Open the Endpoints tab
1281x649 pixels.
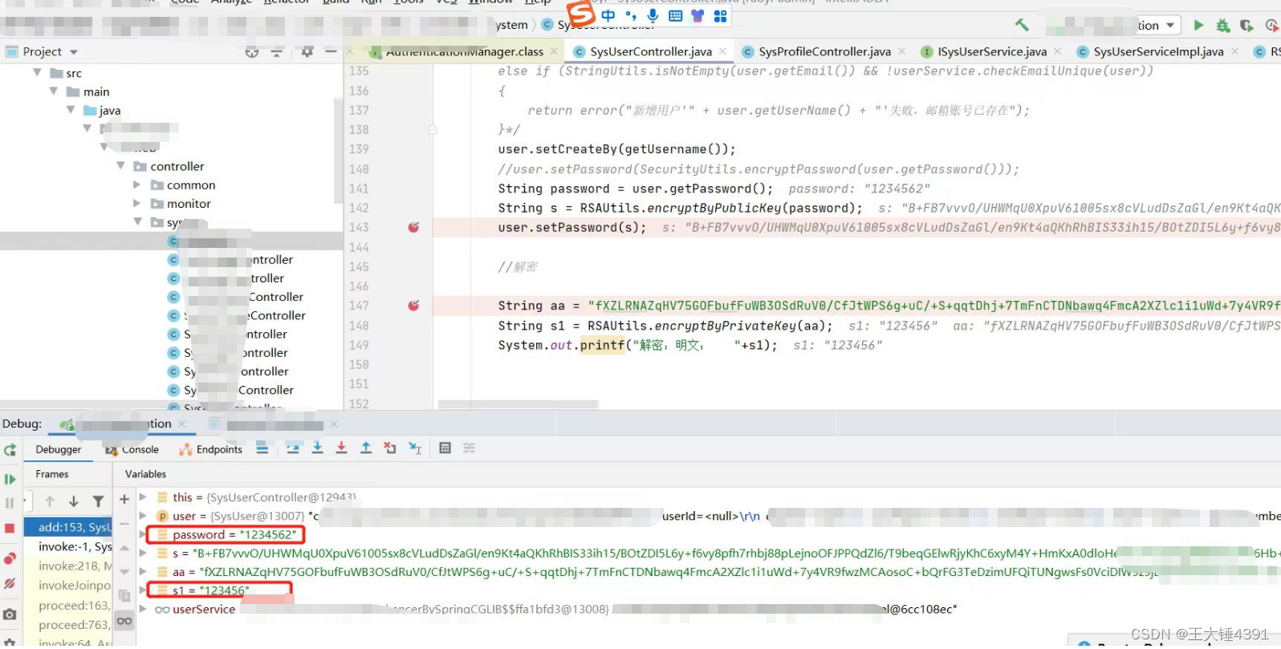coord(211,449)
